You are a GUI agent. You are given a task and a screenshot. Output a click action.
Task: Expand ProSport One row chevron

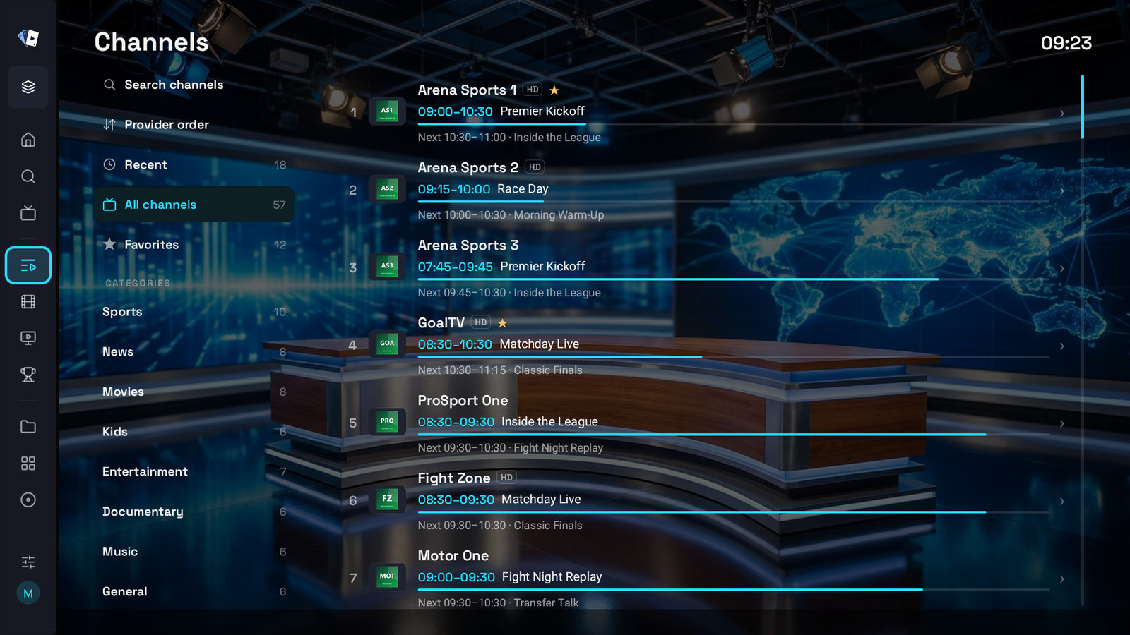click(x=1061, y=423)
